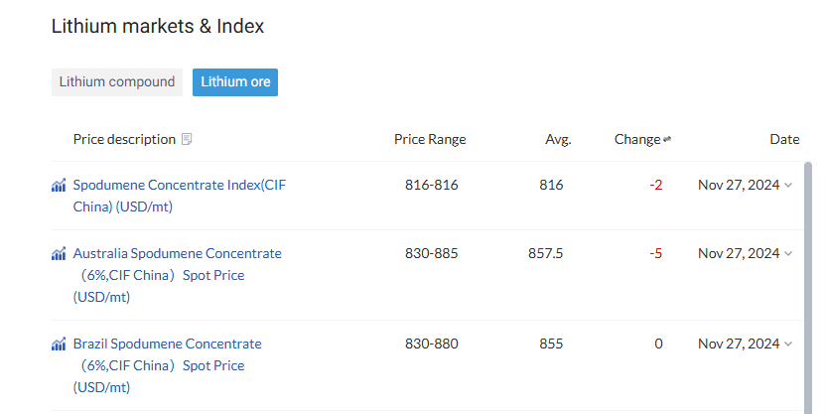The image size is (826, 414).
Task: Click the Price Range column header
Action: coord(430,139)
